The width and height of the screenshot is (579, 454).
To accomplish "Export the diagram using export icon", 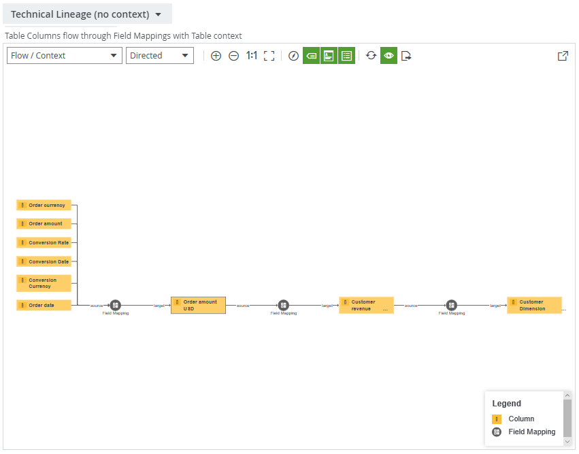I will coord(406,56).
